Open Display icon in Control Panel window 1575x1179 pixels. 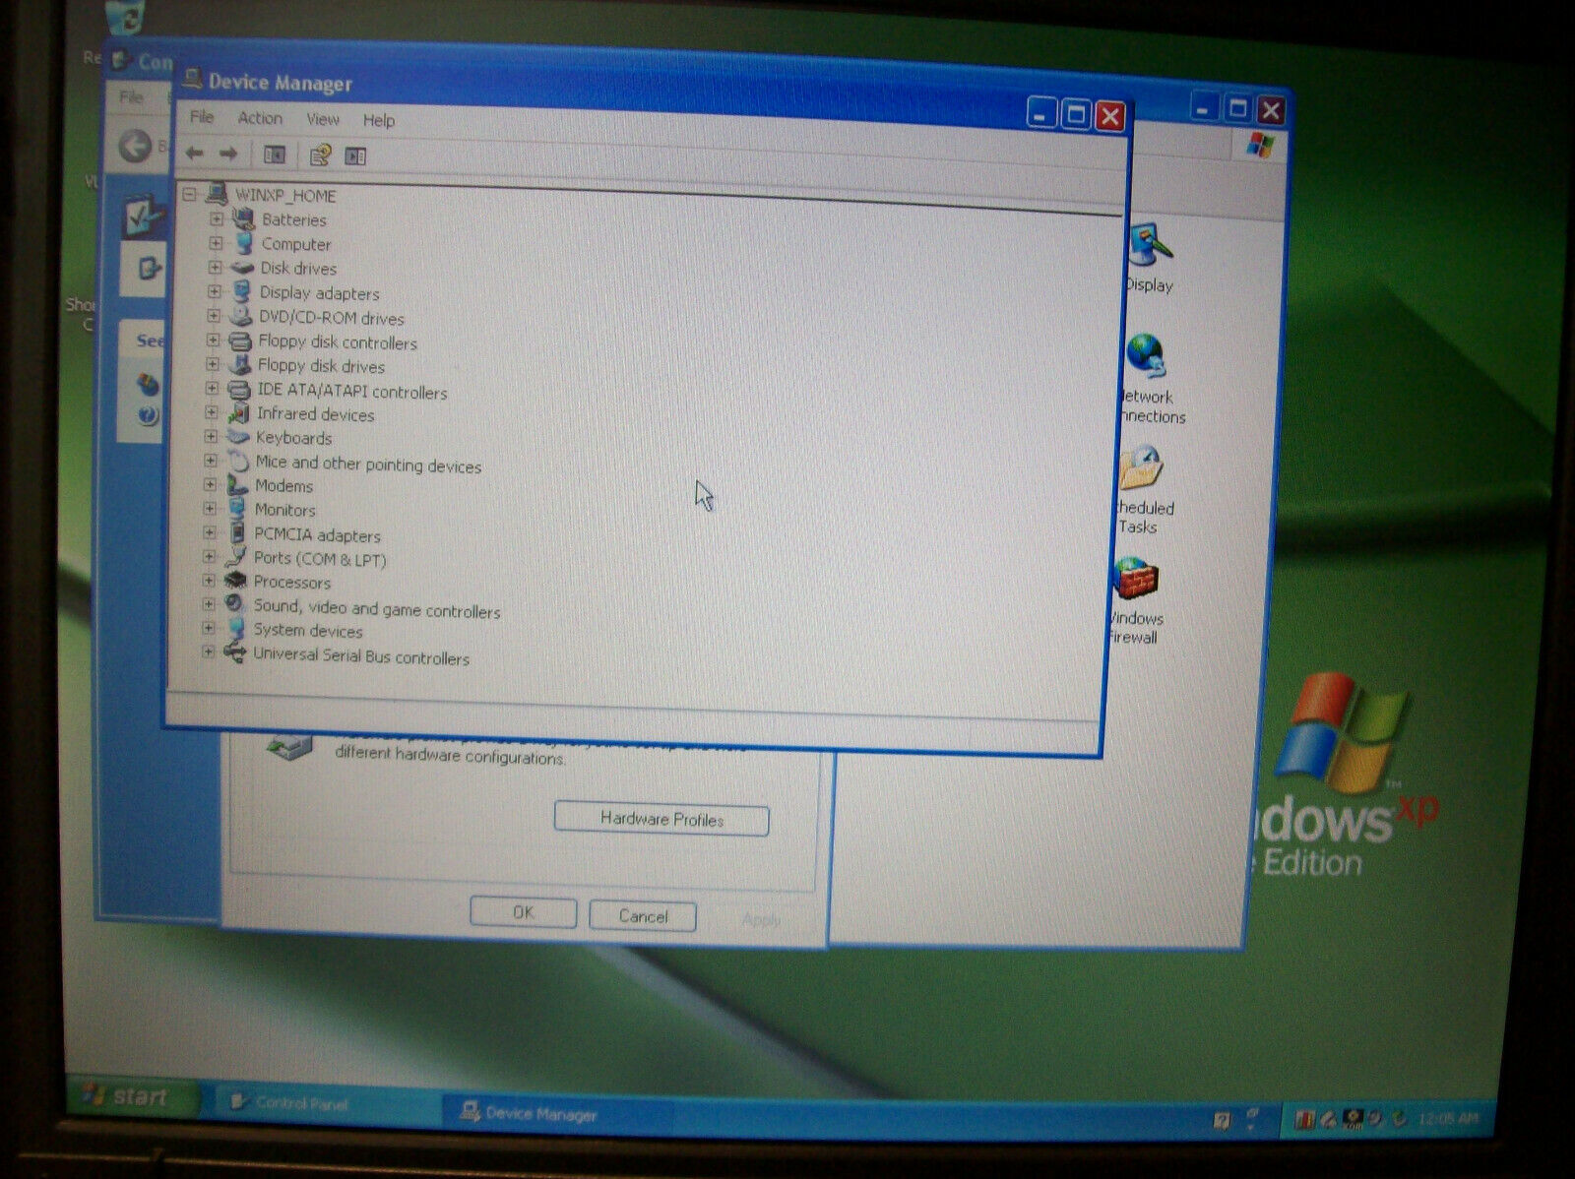pos(1149,246)
